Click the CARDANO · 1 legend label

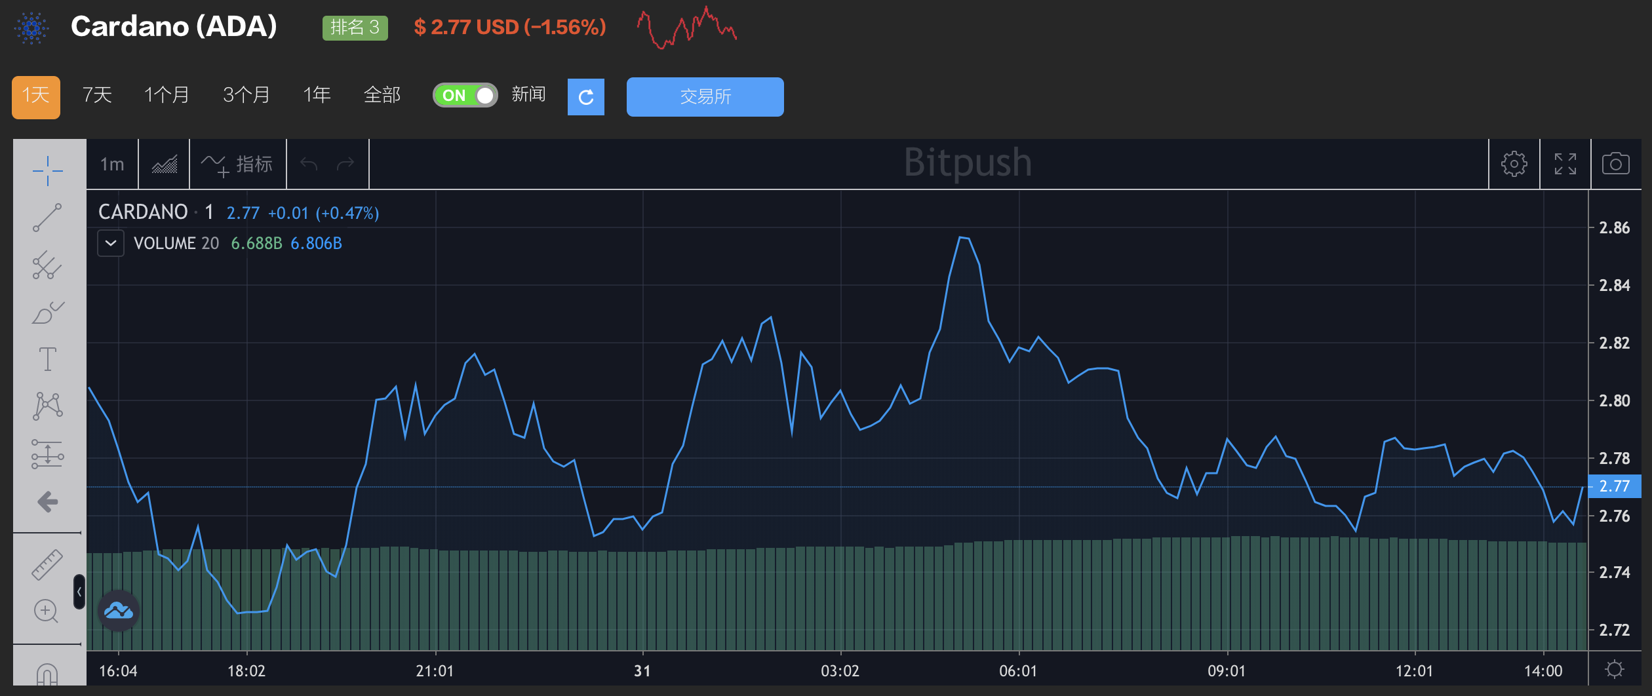coord(156,212)
